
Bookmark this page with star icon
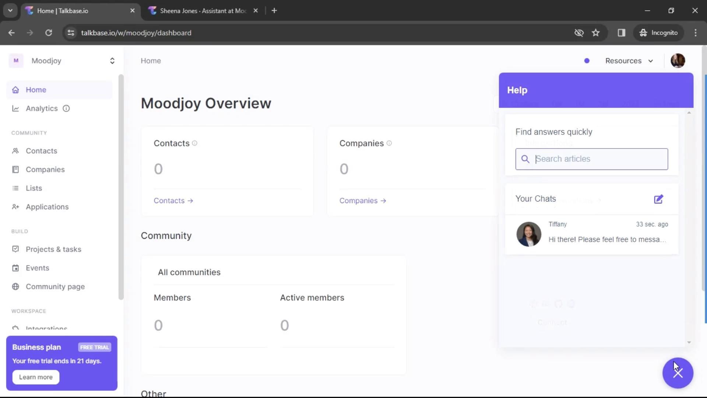pyautogui.click(x=596, y=33)
